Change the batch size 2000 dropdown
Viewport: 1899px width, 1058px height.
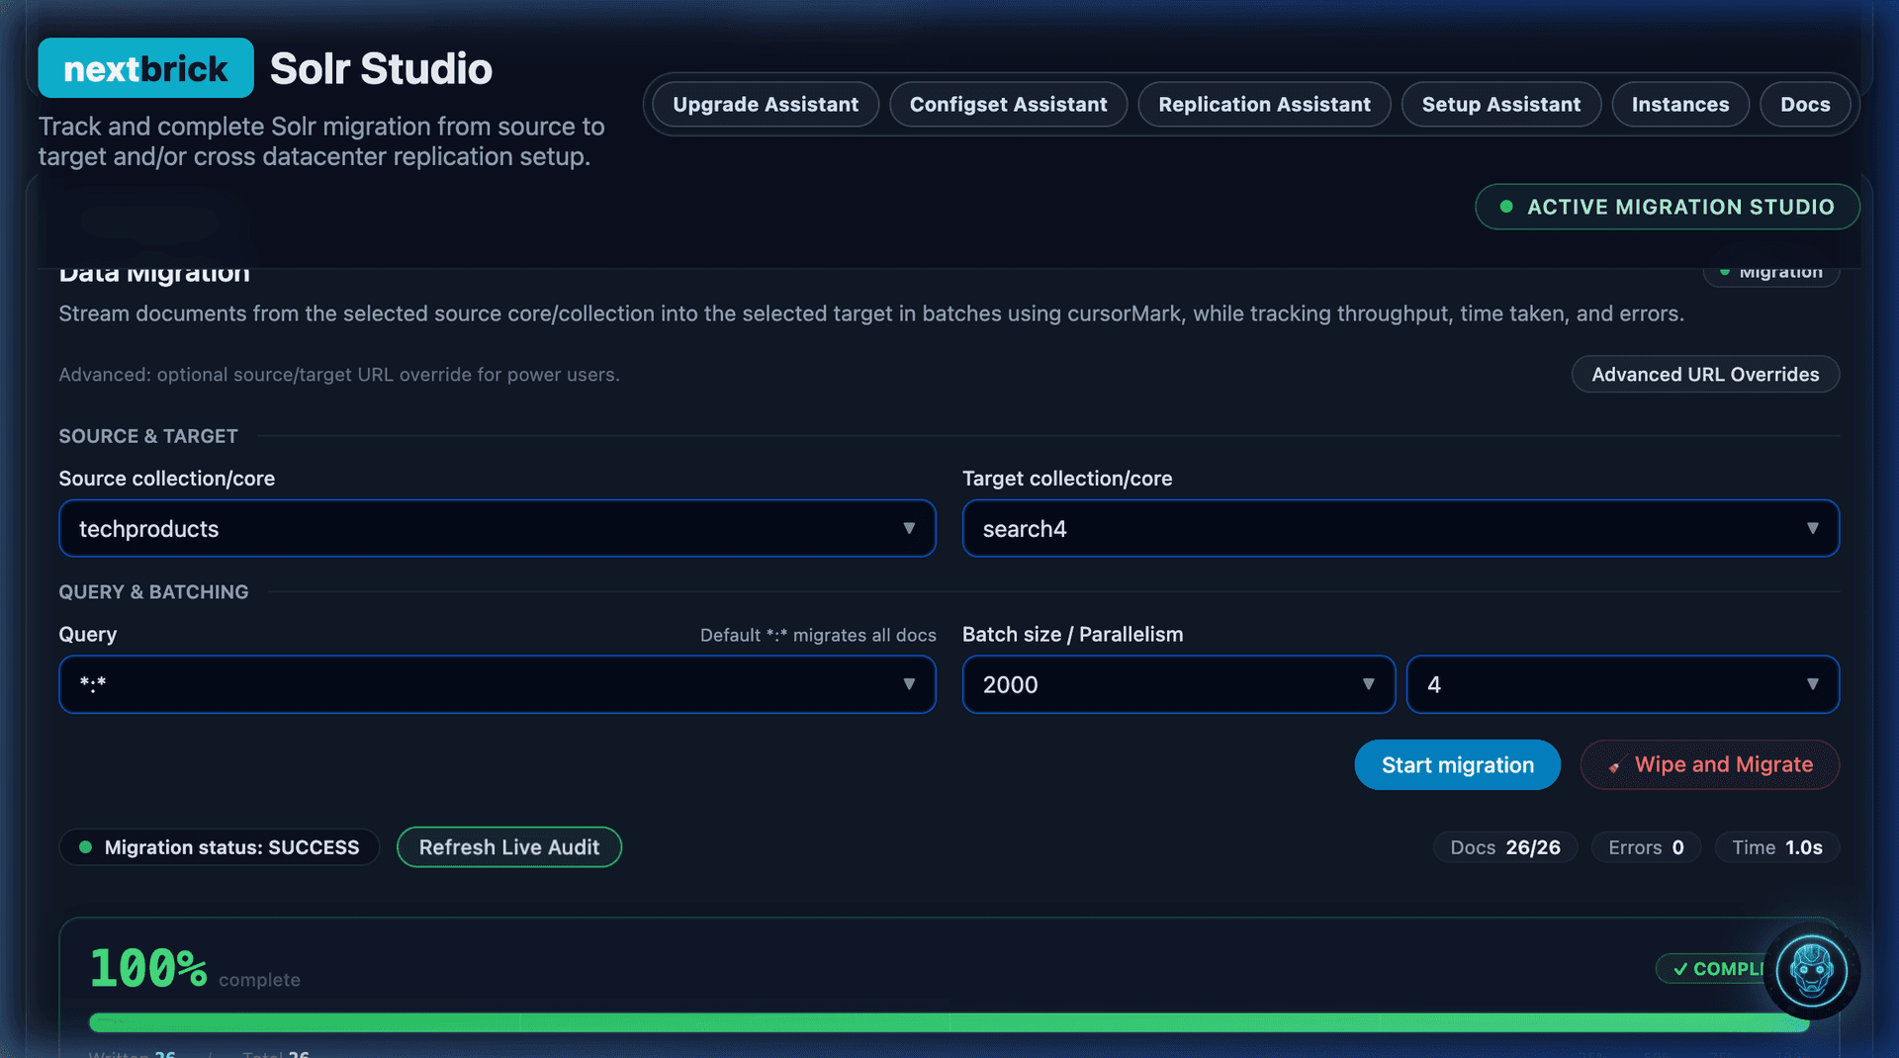tap(1179, 684)
